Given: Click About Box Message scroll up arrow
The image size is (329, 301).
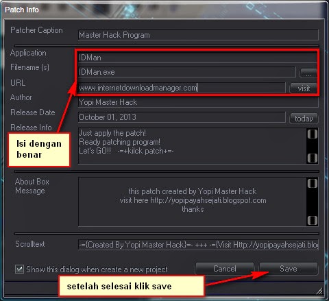Looking at the screenshot, I should tap(312, 183).
